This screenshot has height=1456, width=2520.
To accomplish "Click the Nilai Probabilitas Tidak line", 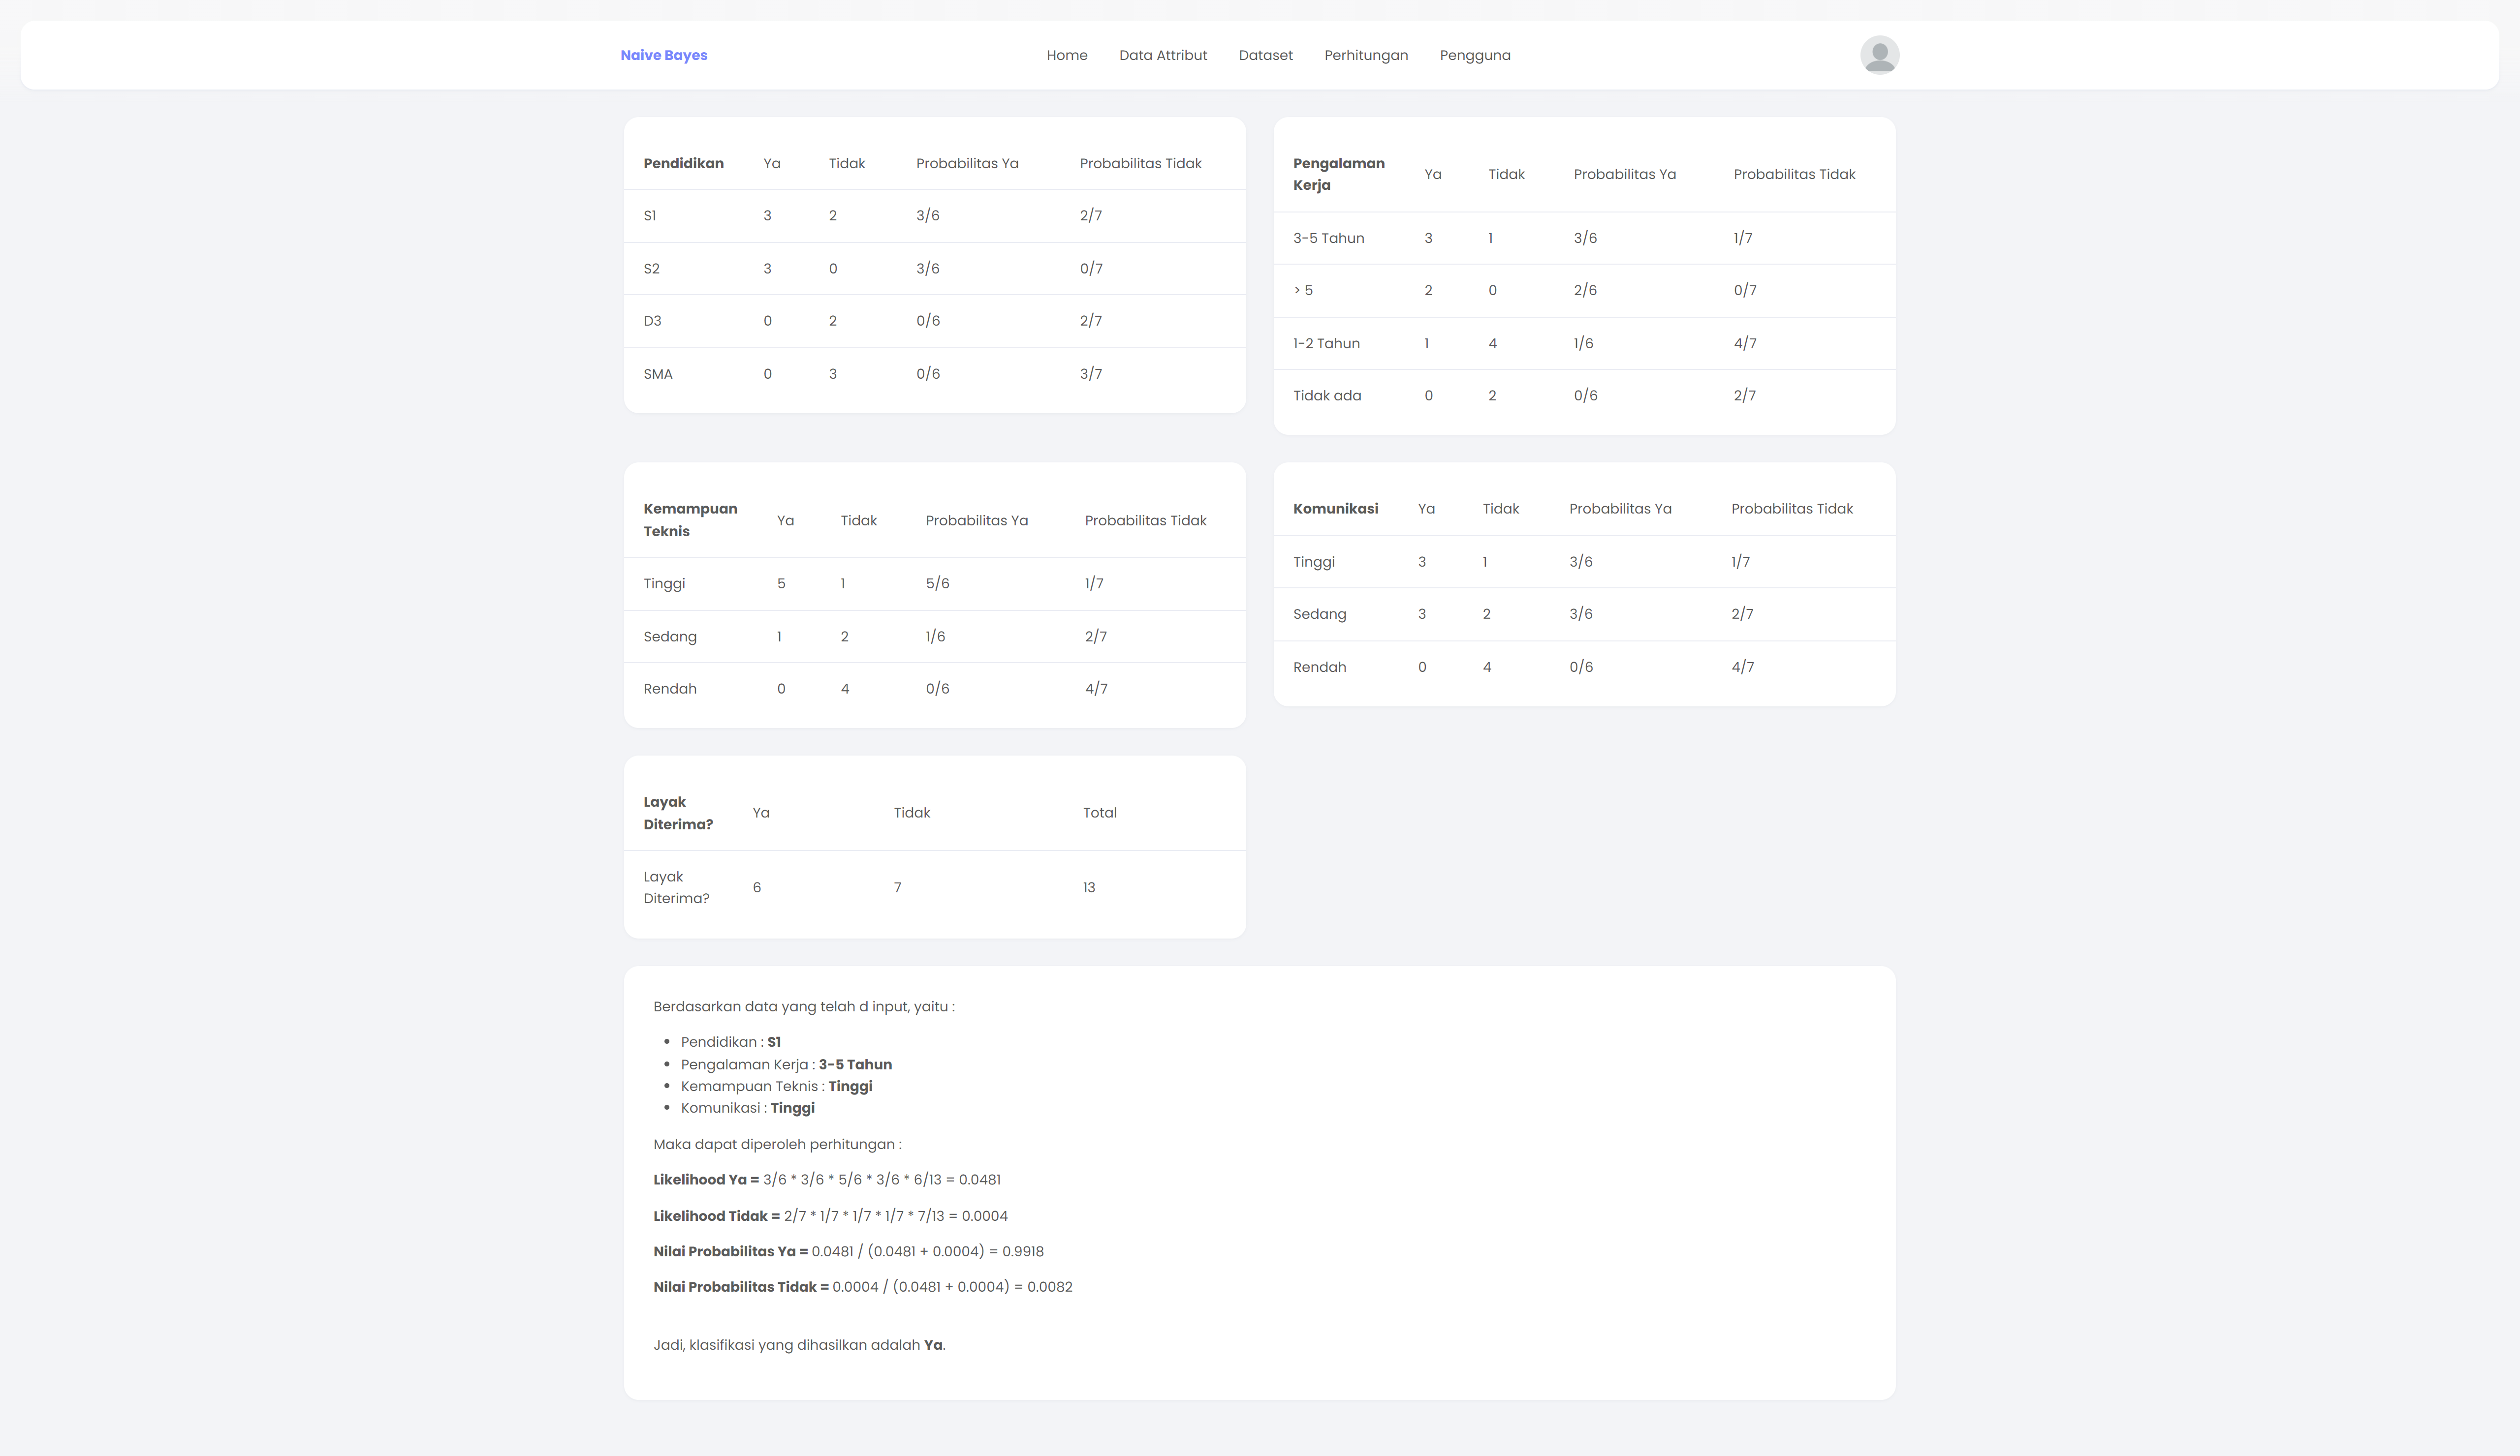I will (x=862, y=1287).
